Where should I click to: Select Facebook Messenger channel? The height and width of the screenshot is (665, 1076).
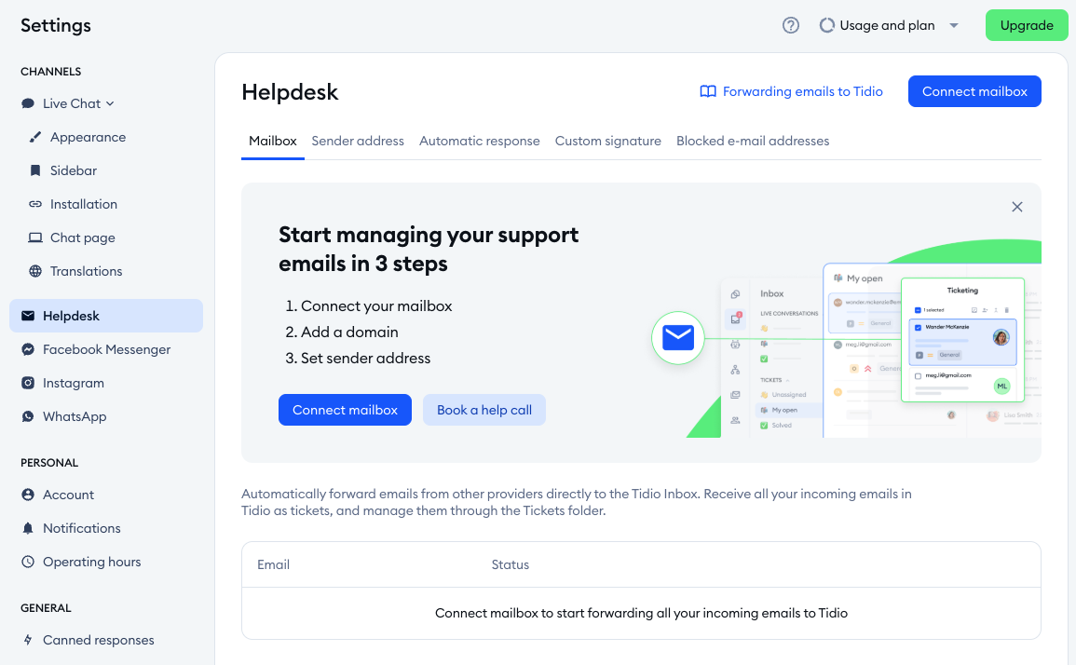pos(106,349)
